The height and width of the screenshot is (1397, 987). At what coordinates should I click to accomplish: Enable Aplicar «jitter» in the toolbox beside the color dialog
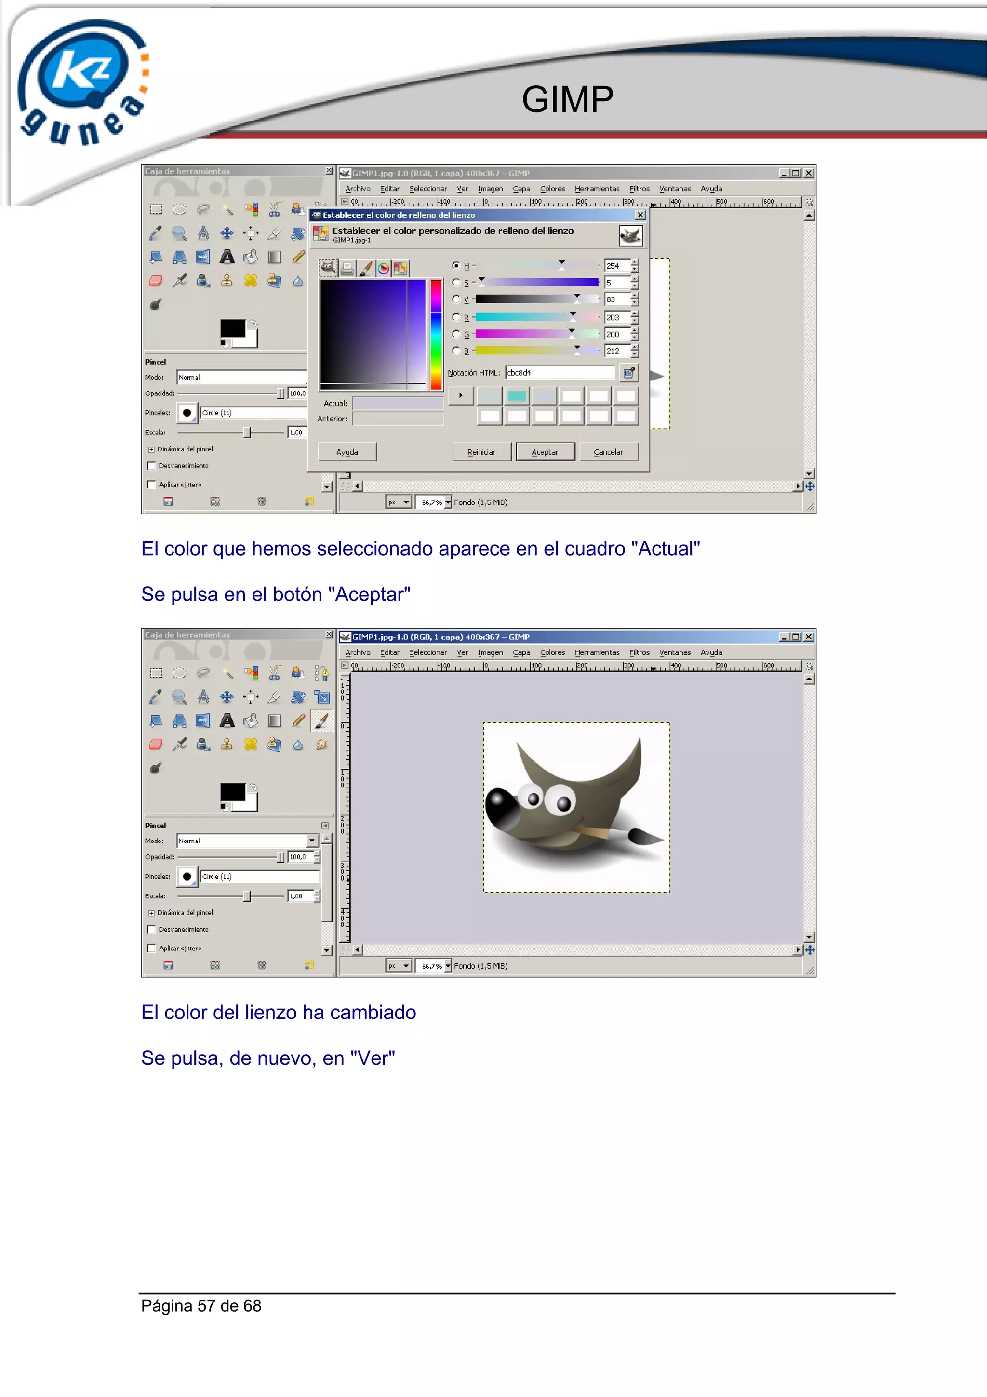coord(151,485)
